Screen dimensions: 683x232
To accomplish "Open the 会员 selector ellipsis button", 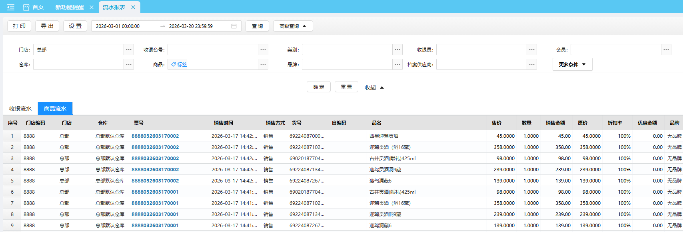I will click(x=666, y=50).
